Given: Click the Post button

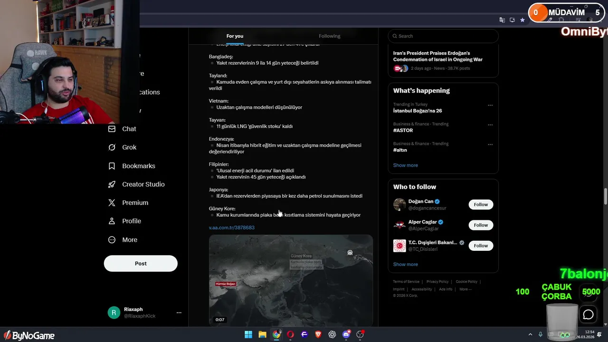Looking at the screenshot, I should [141, 264].
